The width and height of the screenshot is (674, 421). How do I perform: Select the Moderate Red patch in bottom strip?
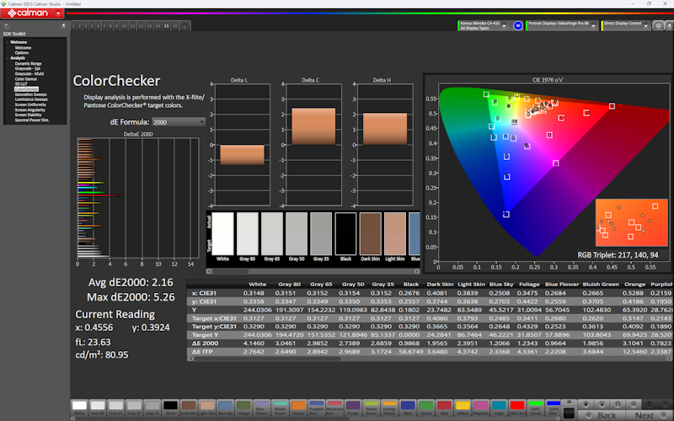pos(334,408)
